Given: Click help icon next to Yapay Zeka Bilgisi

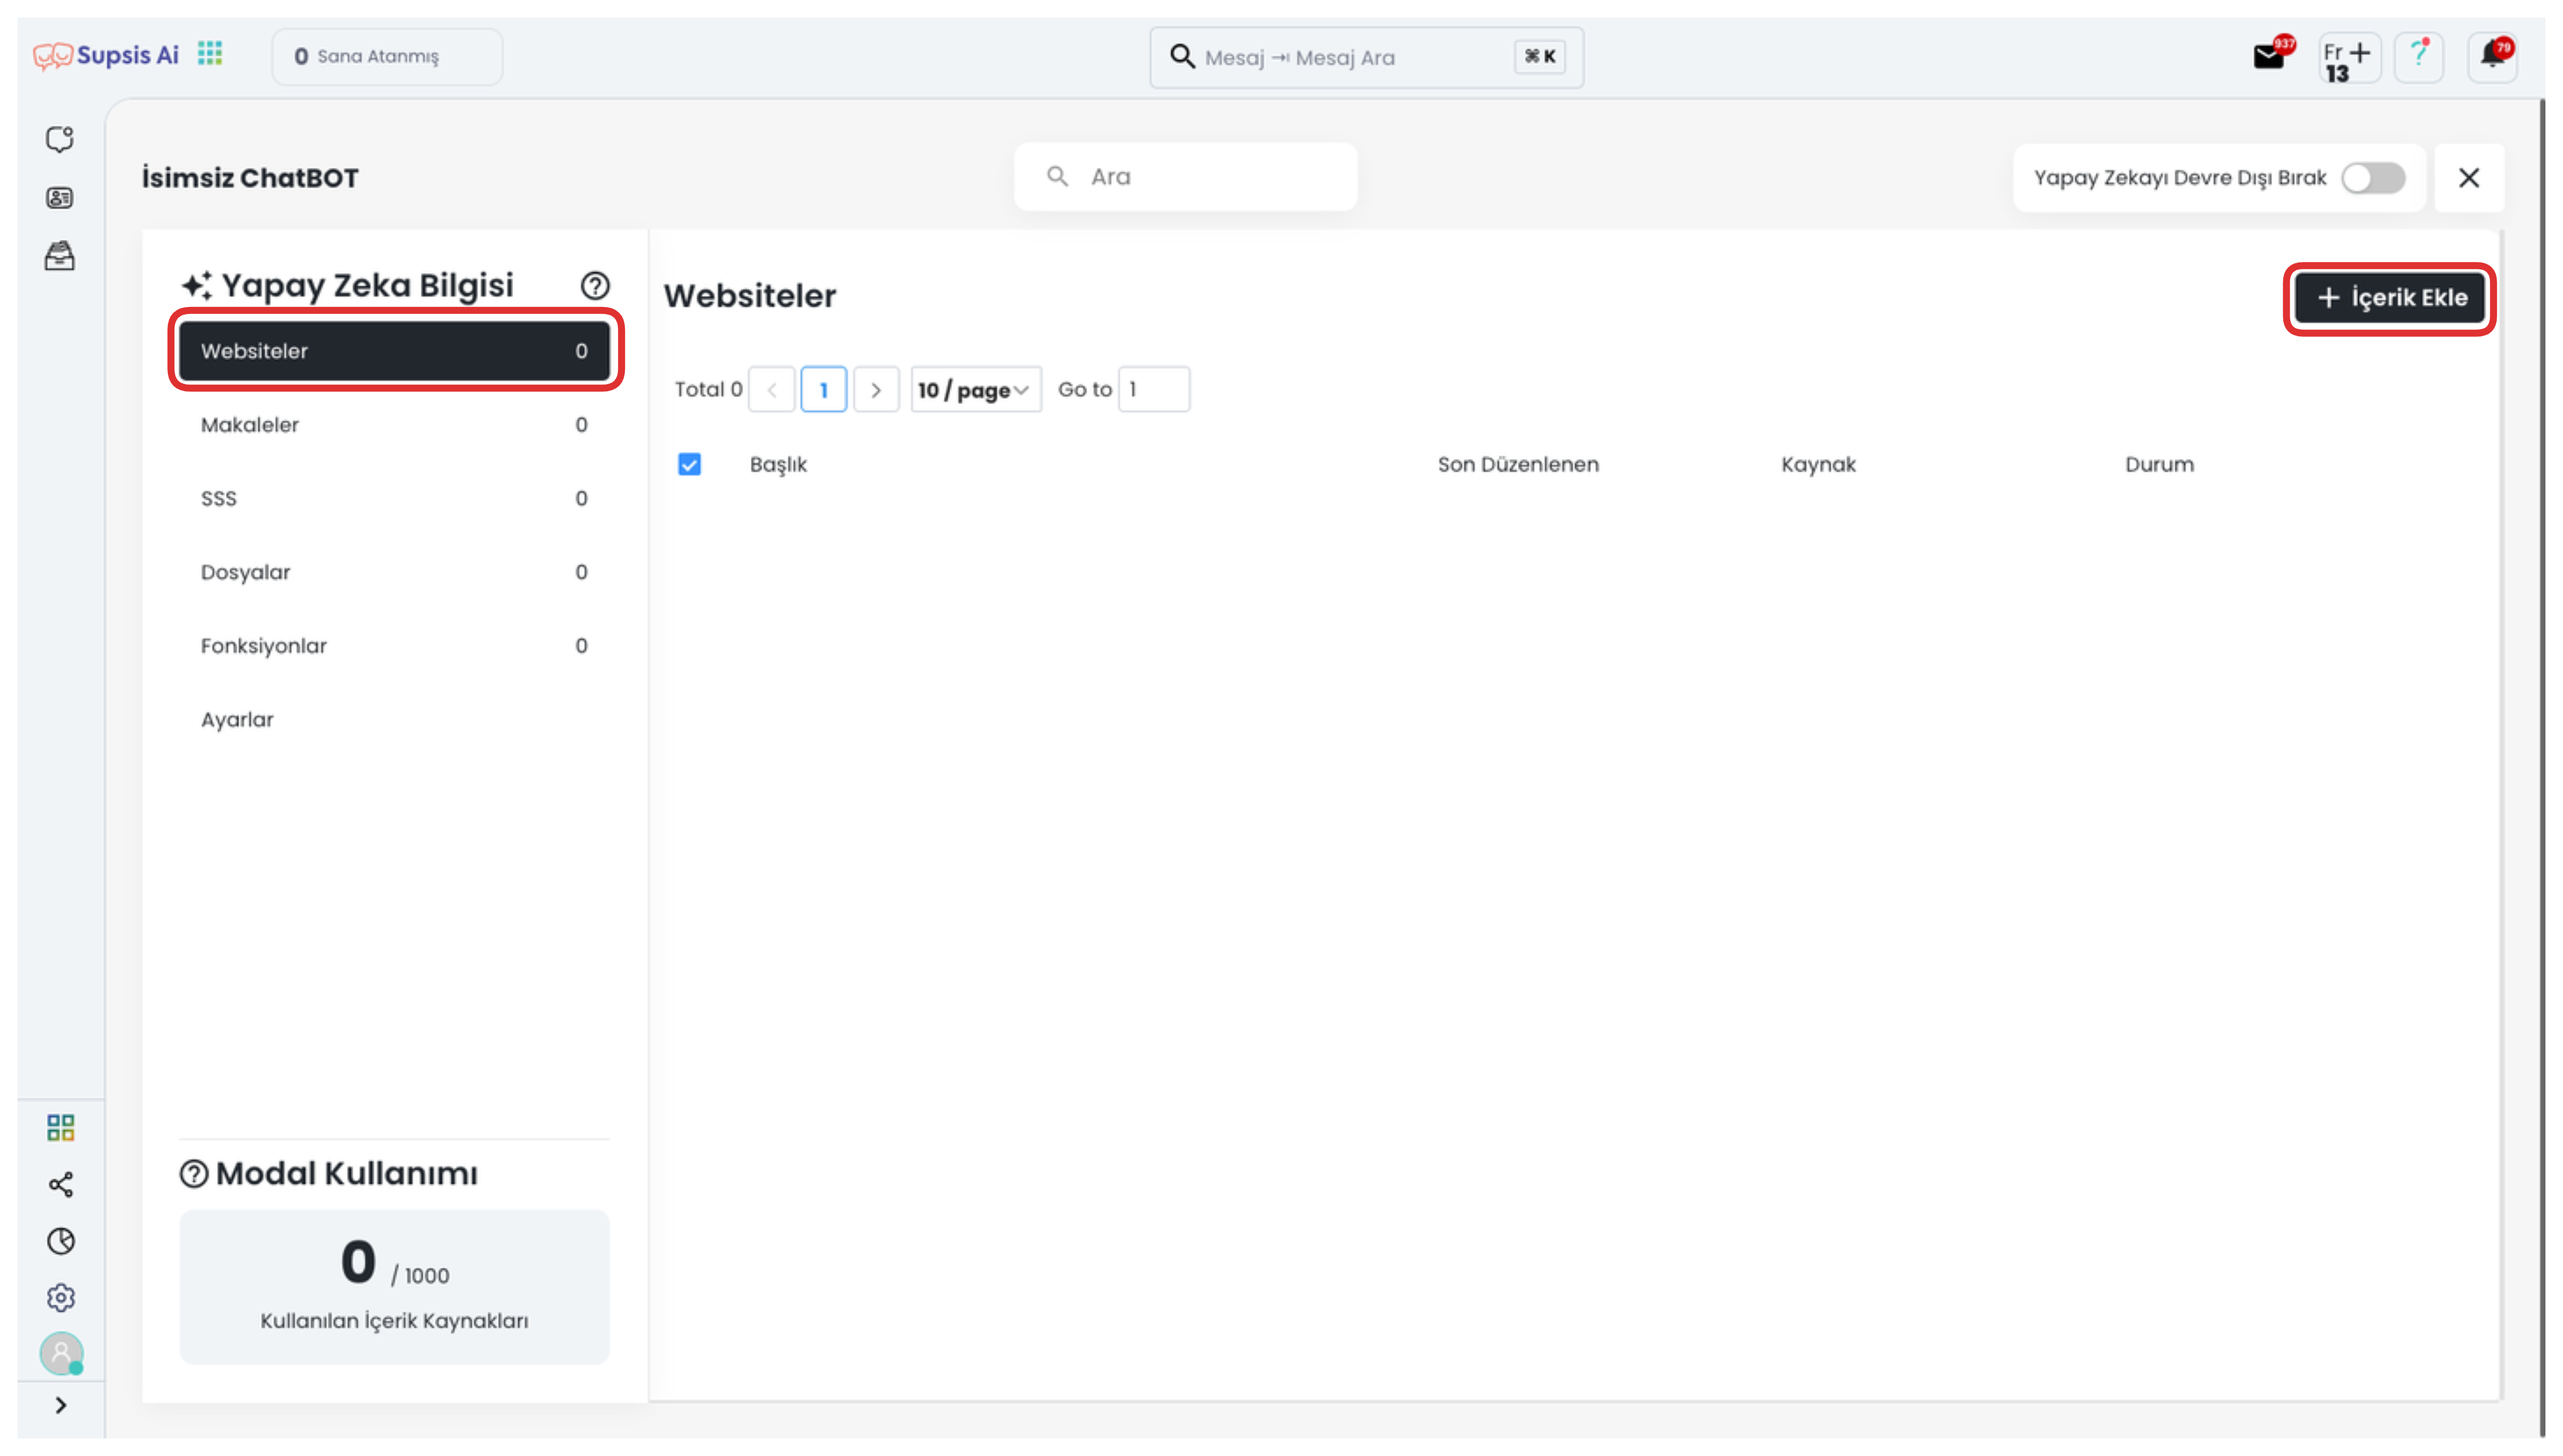Looking at the screenshot, I should 595,286.
